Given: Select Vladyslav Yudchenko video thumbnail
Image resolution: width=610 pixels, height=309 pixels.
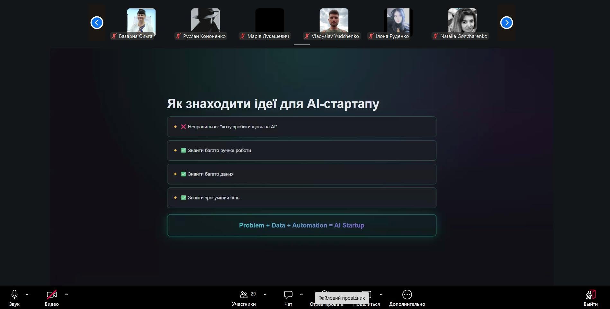Looking at the screenshot, I should coord(334,22).
